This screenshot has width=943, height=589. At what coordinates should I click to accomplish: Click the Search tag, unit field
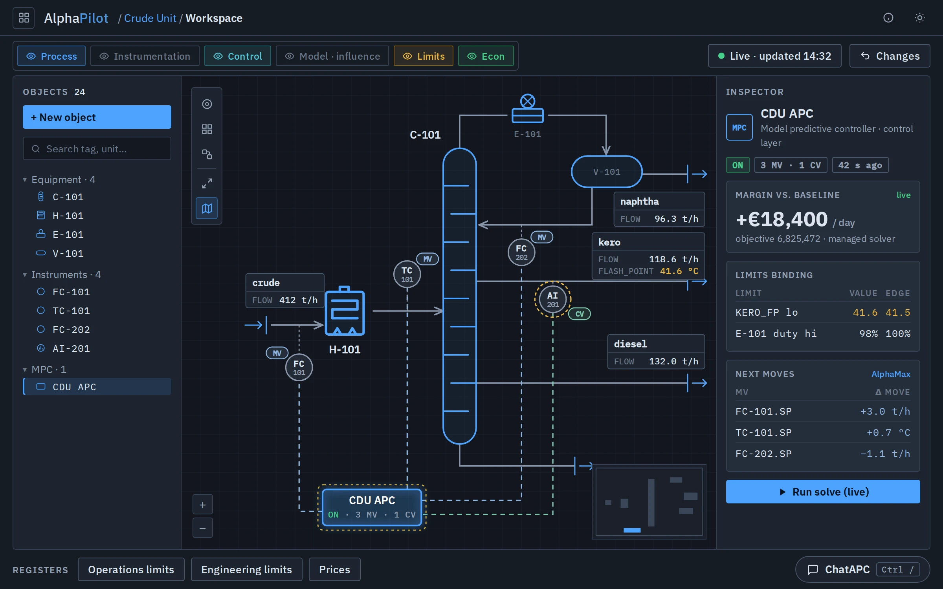[97, 149]
